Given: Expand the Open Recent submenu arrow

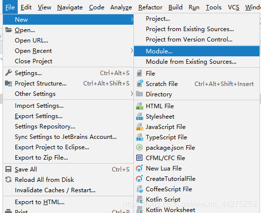Looking at the screenshot, I should 131,50.
